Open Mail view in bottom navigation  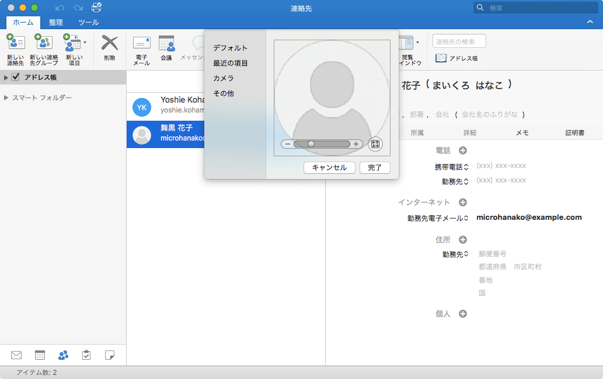[x=16, y=355]
